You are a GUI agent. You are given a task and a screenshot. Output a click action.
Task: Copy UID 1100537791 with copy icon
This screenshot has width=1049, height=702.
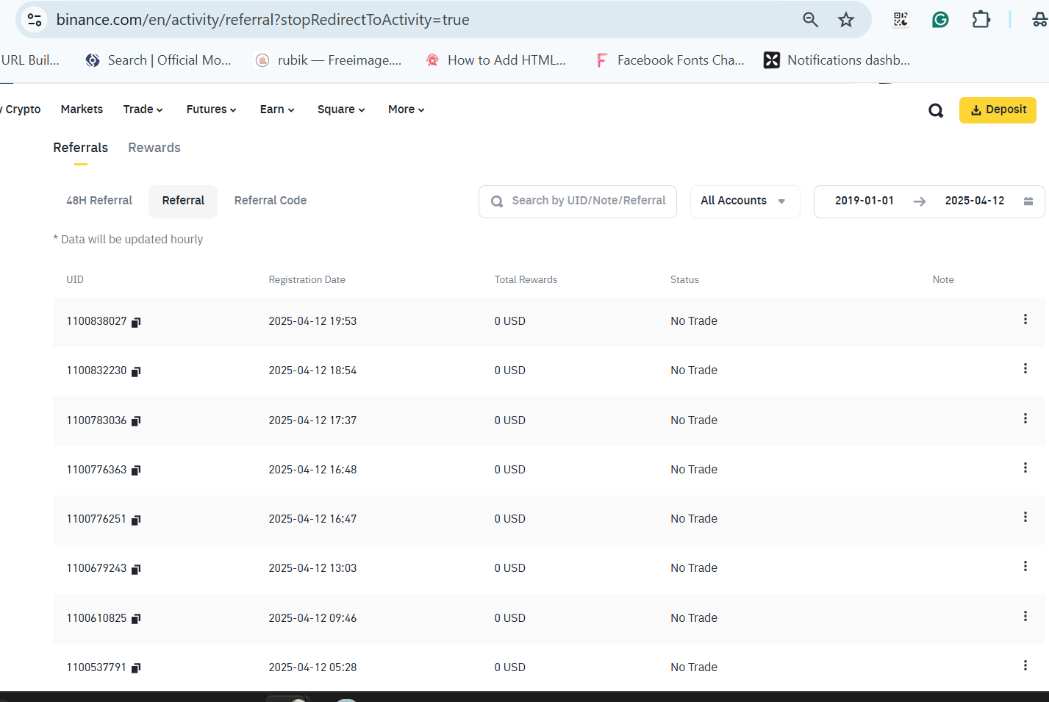(136, 667)
